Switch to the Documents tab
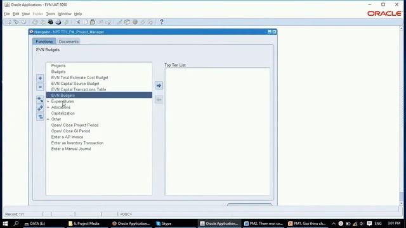Image resolution: width=406 pixels, height=228 pixels. (69, 42)
